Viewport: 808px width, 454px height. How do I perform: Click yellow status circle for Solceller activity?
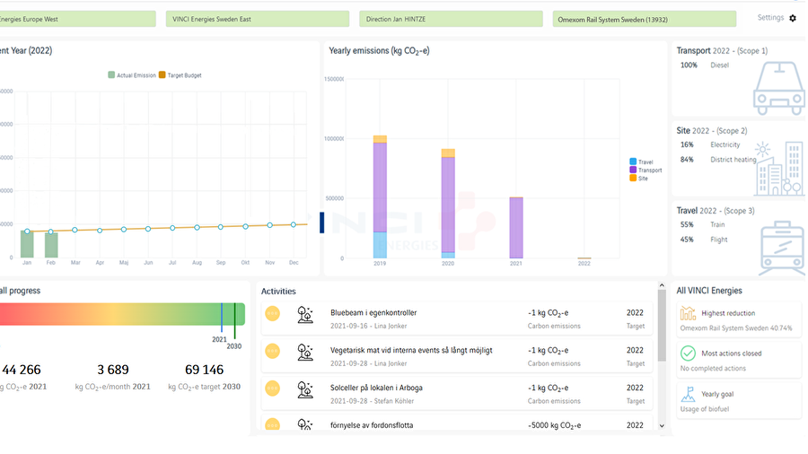tap(273, 389)
